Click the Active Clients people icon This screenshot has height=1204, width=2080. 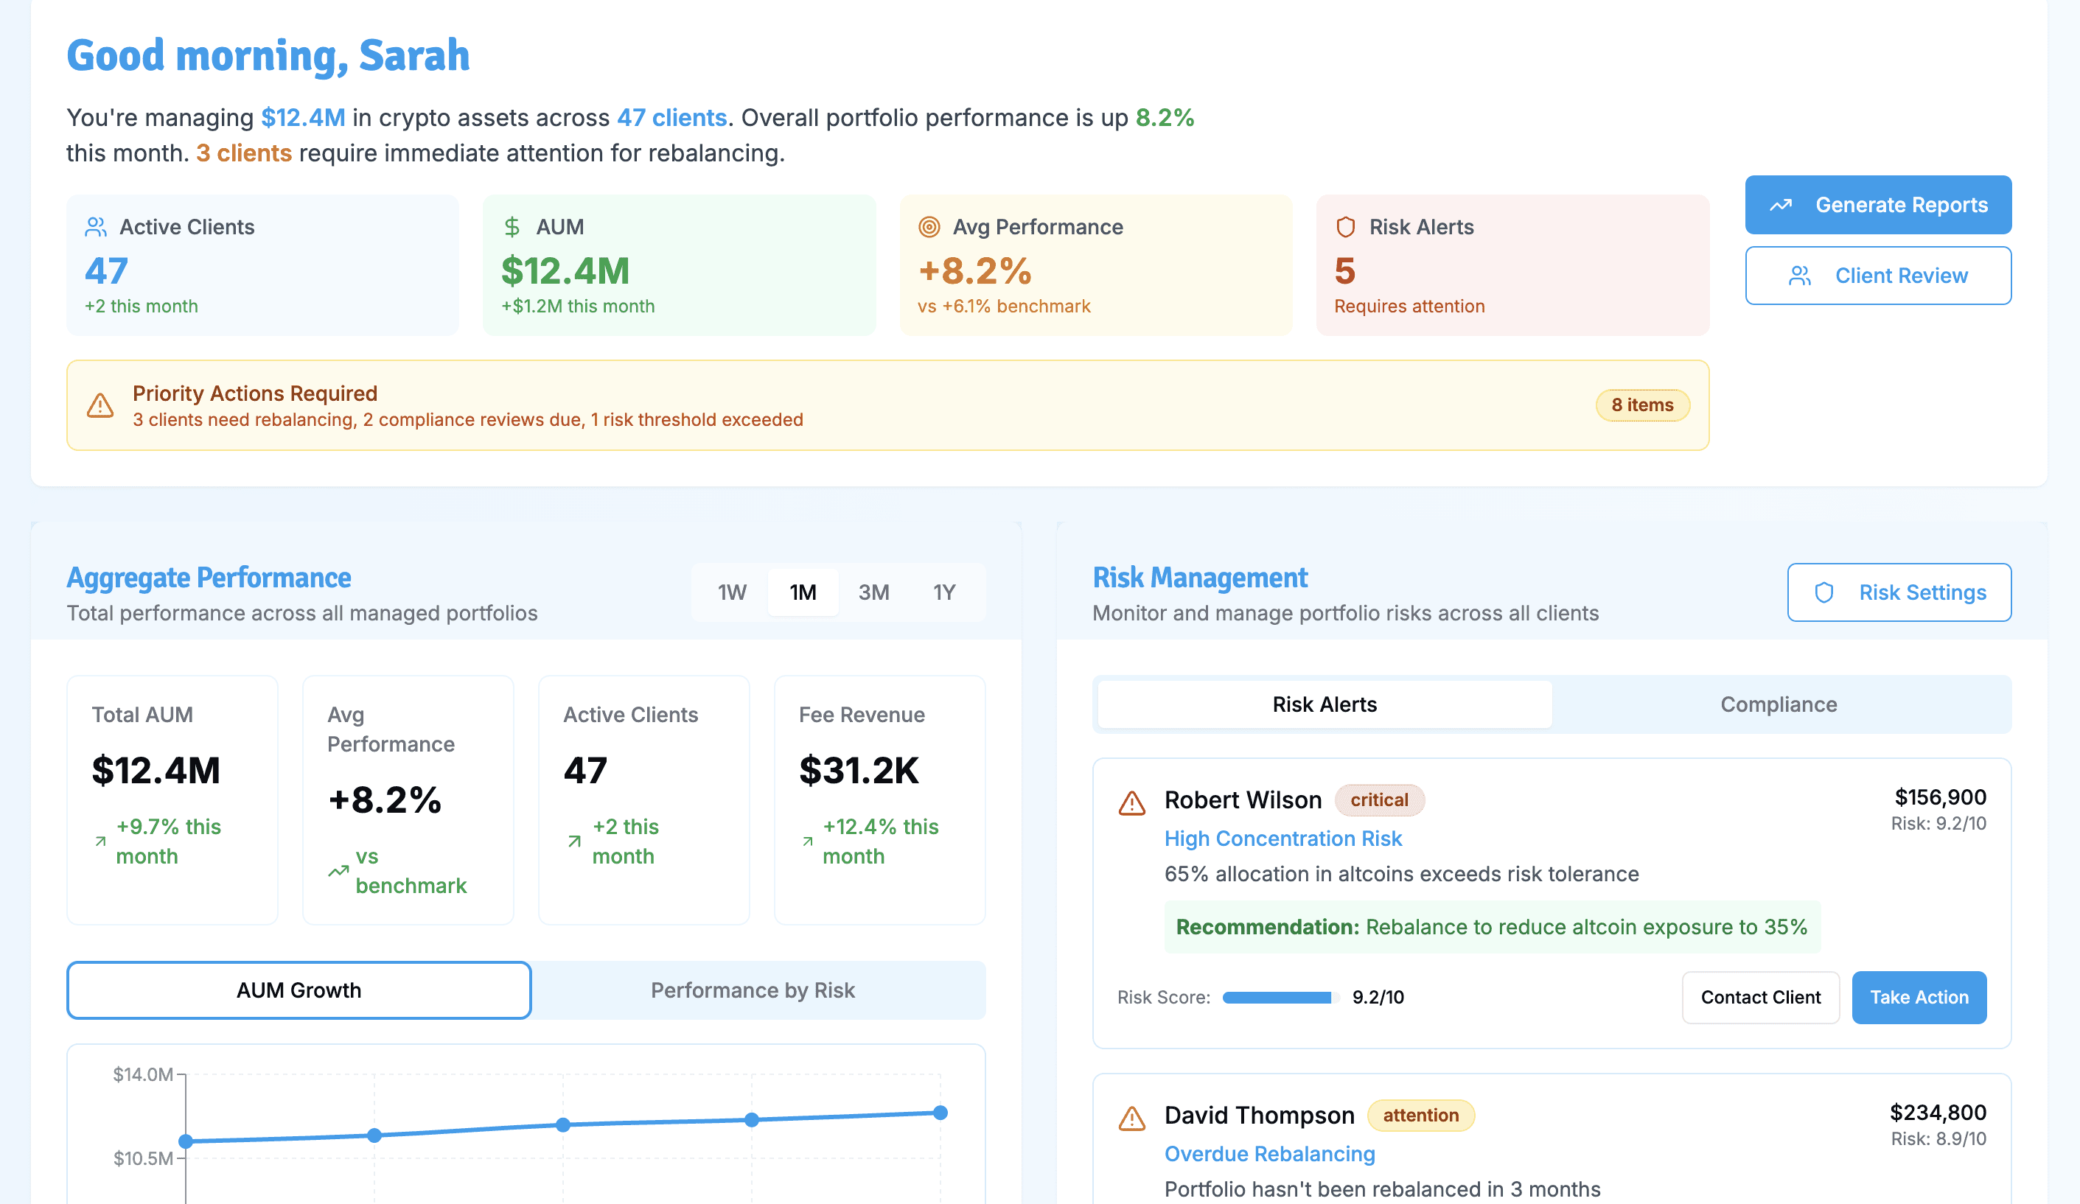pos(96,227)
